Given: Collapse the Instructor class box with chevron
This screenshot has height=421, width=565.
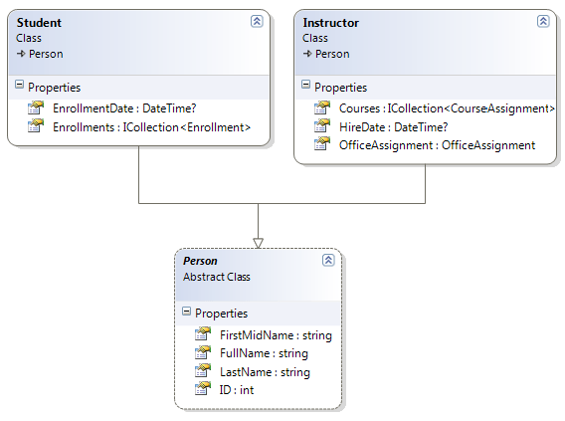Looking at the screenshot, I should click(543, 21).
